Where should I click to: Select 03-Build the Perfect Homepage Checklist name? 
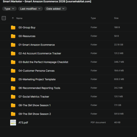43,62
